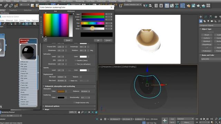
Task: Click Reset in the Color Selector
Action: 68,40
